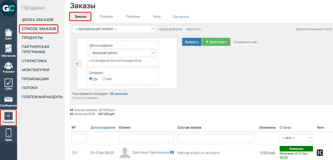333x160 pixels.
Task: Open Статистика in the sidebar menu
Action: [x=34, y=61]
